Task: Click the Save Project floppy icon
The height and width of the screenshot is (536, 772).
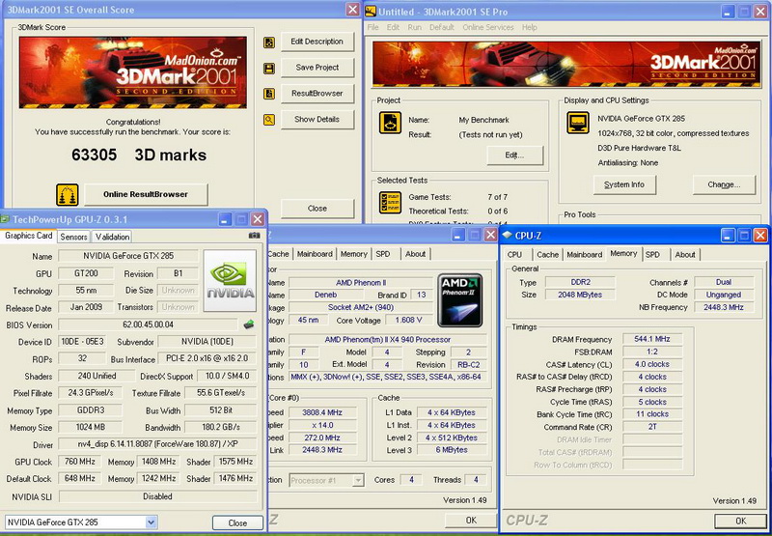Action: tap(269, 68)
